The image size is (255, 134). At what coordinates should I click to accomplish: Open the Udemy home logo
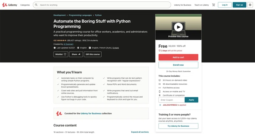point(10,5)
